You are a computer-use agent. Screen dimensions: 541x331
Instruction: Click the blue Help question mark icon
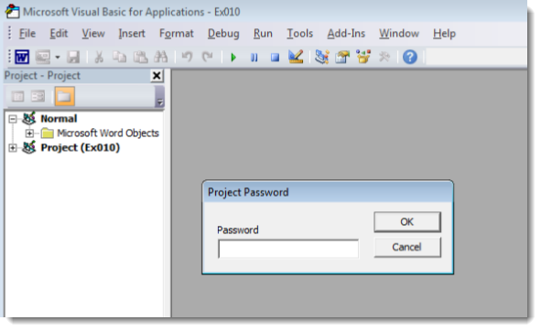pos(410,57)
